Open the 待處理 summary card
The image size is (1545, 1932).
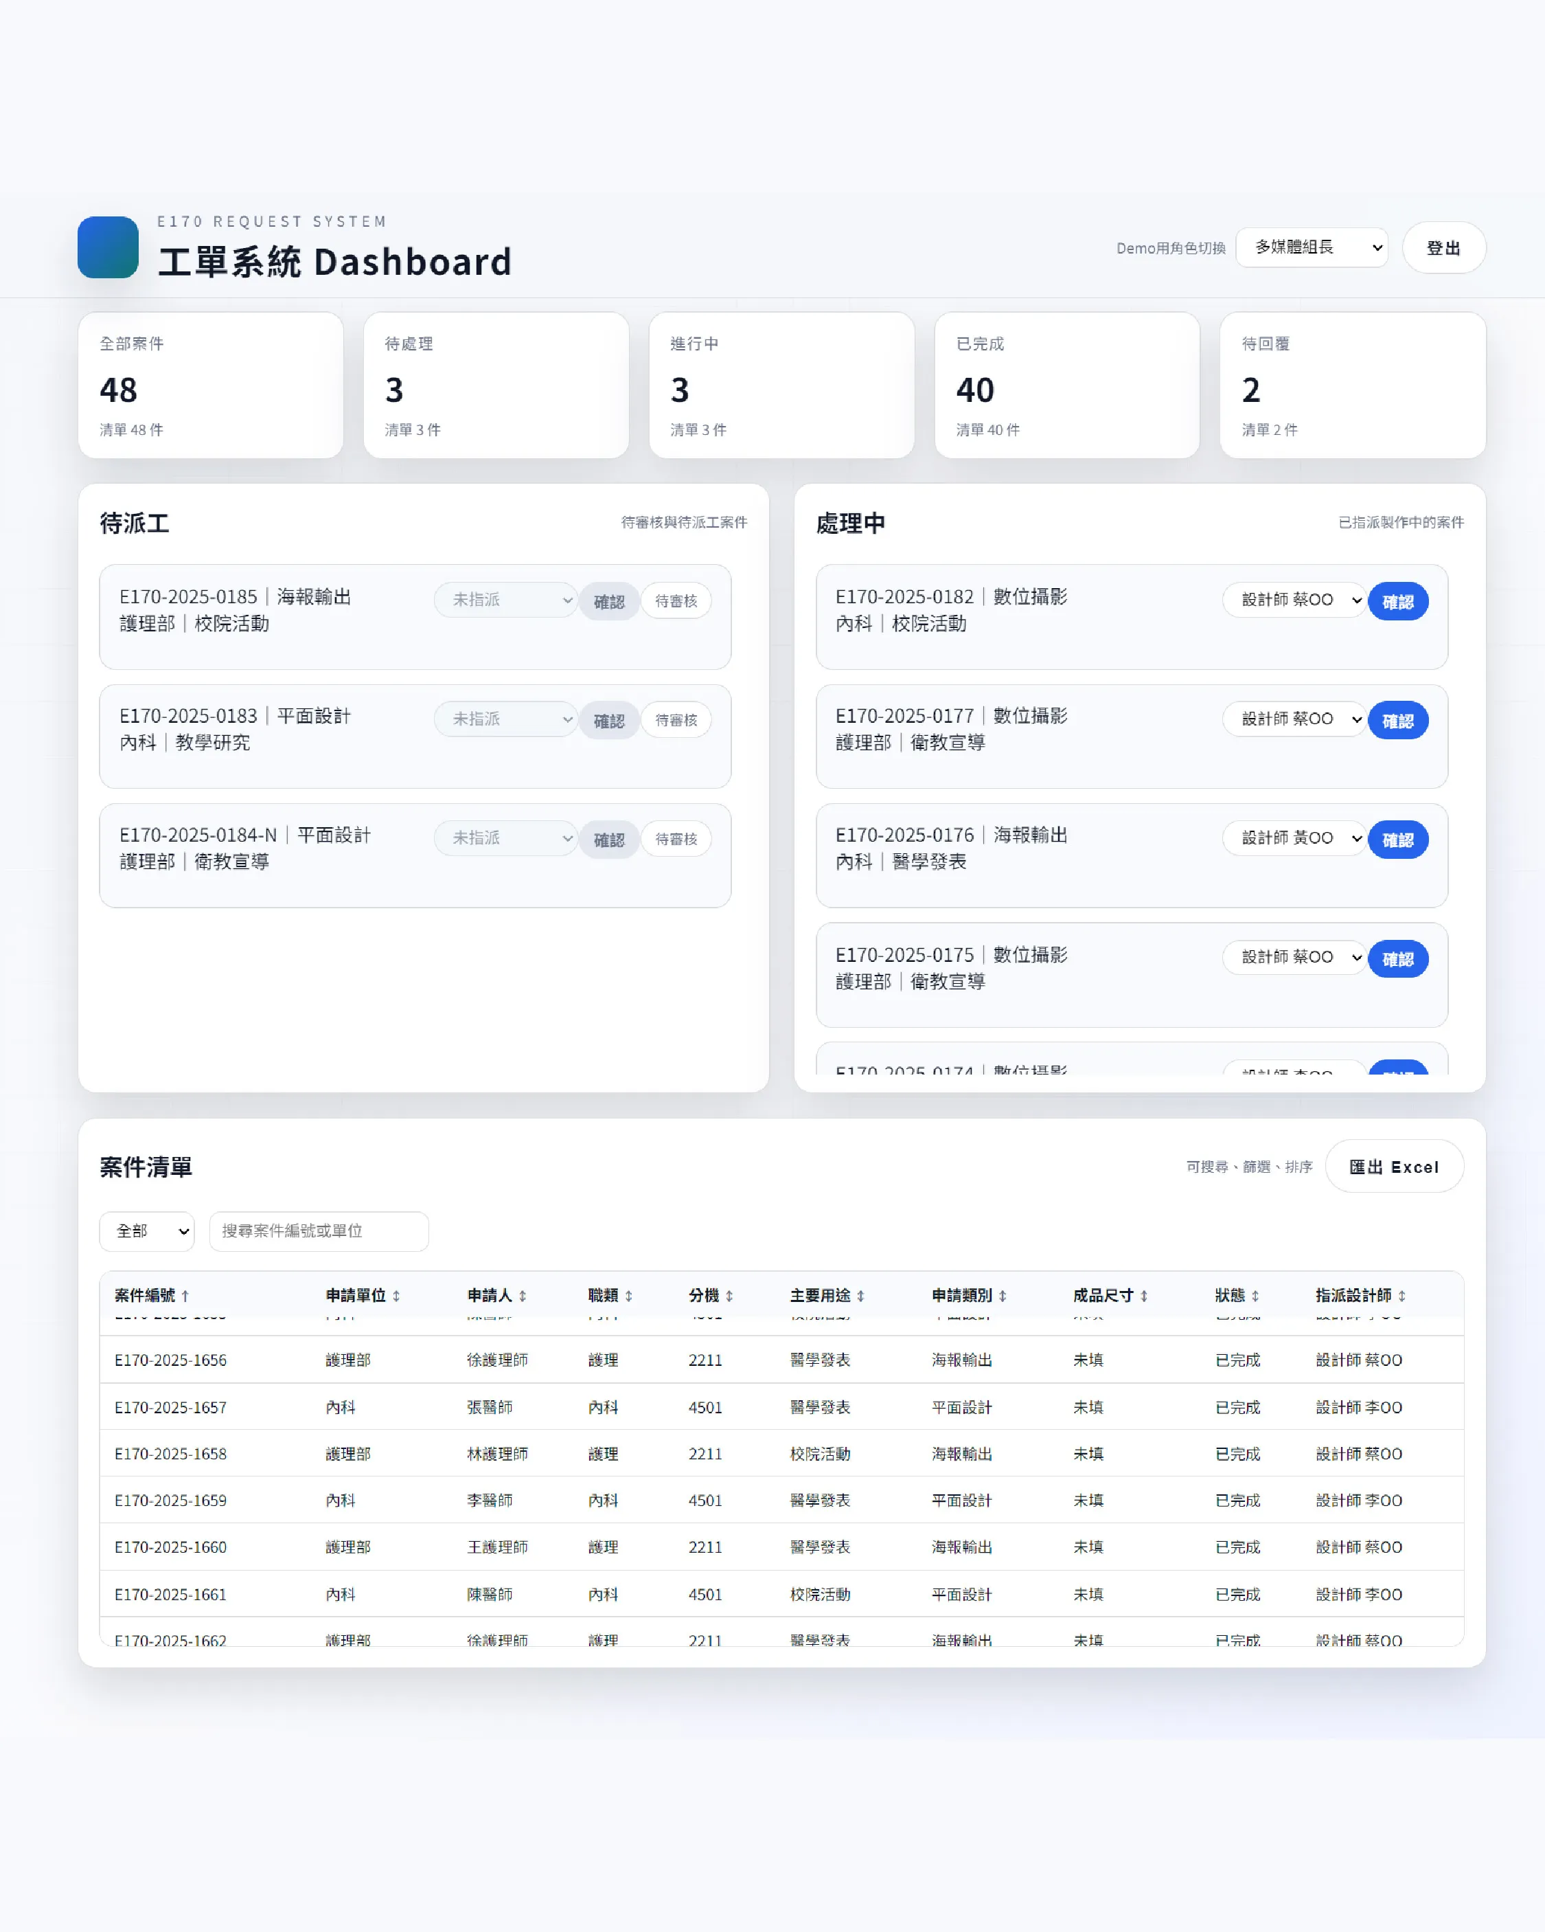click(495, 385)
